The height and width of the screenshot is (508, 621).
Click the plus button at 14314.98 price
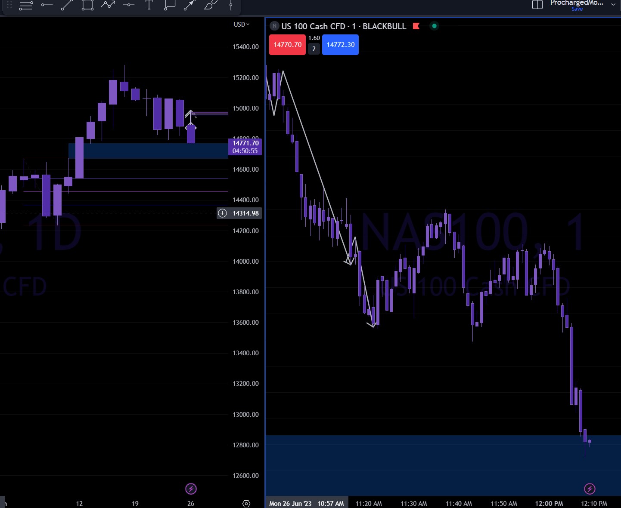pos(222,213)
